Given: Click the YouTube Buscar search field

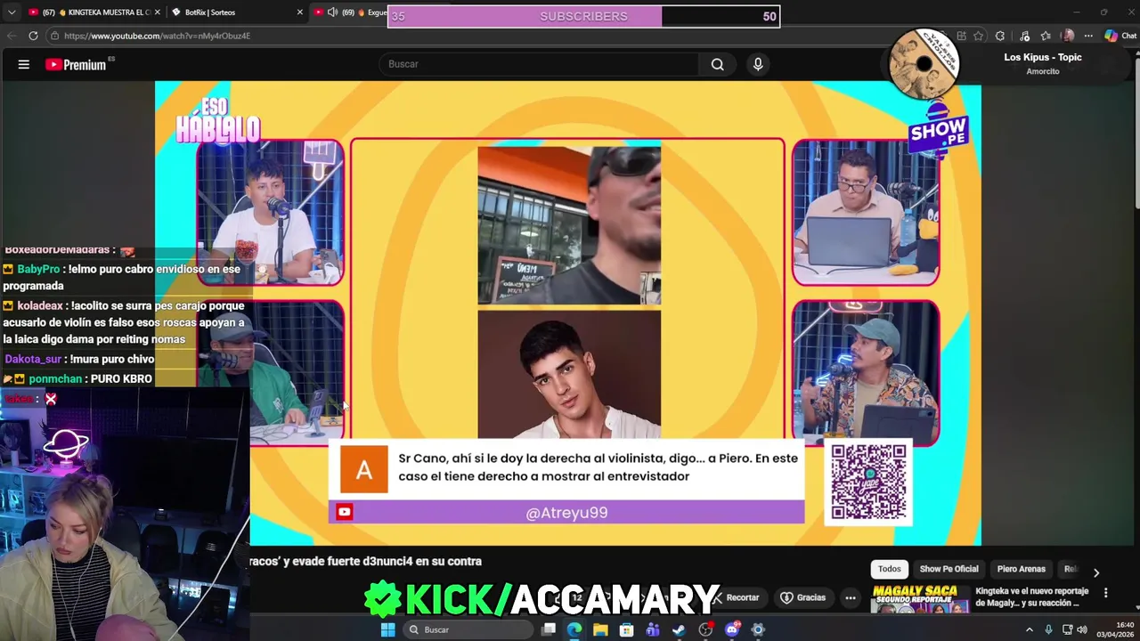Looking at the screenshot, I should (x=539, y=64).
